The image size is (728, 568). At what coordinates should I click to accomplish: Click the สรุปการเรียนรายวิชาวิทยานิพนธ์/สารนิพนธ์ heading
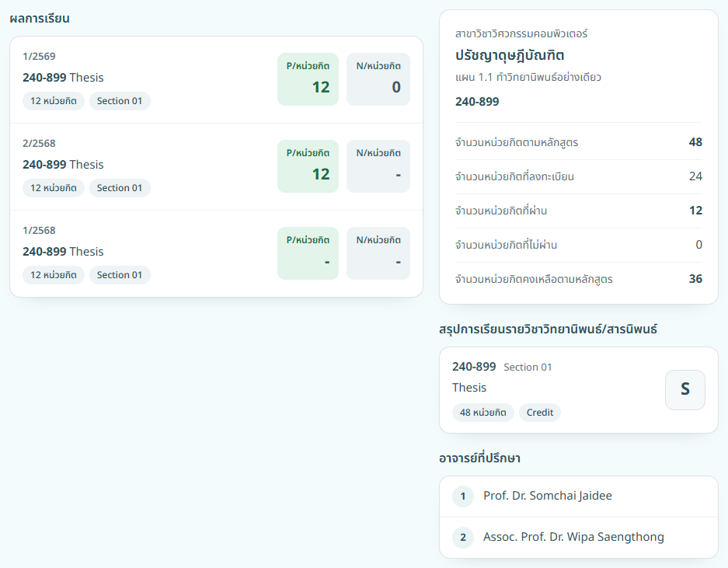(548, 329)
